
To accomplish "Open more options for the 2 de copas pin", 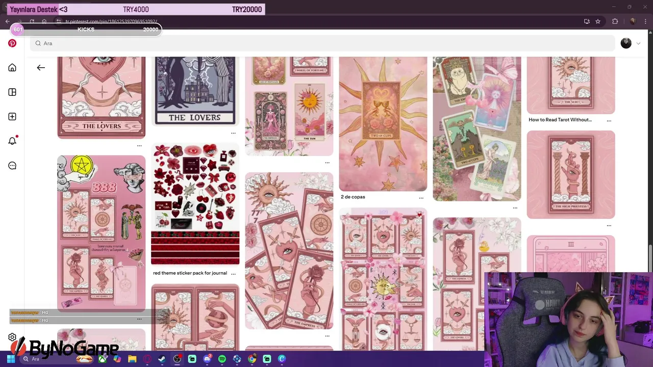I will [421, 197].
